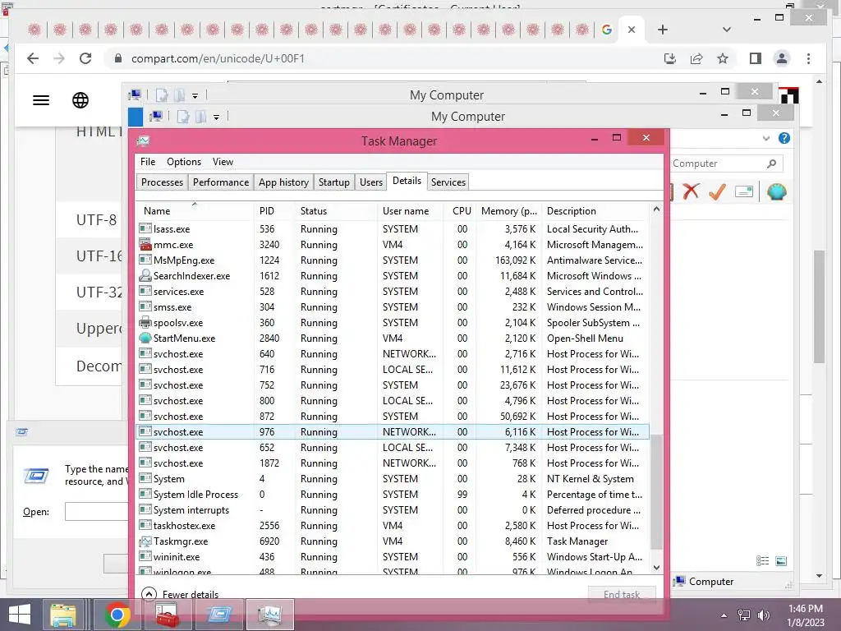The height and width of the screenshot is (631, 841).
Task: Click Chrome forward arrow
Action: tap(59, 58)
